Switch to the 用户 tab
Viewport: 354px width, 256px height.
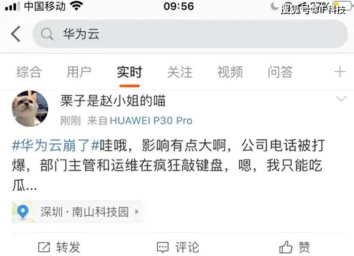pos(79,72)
